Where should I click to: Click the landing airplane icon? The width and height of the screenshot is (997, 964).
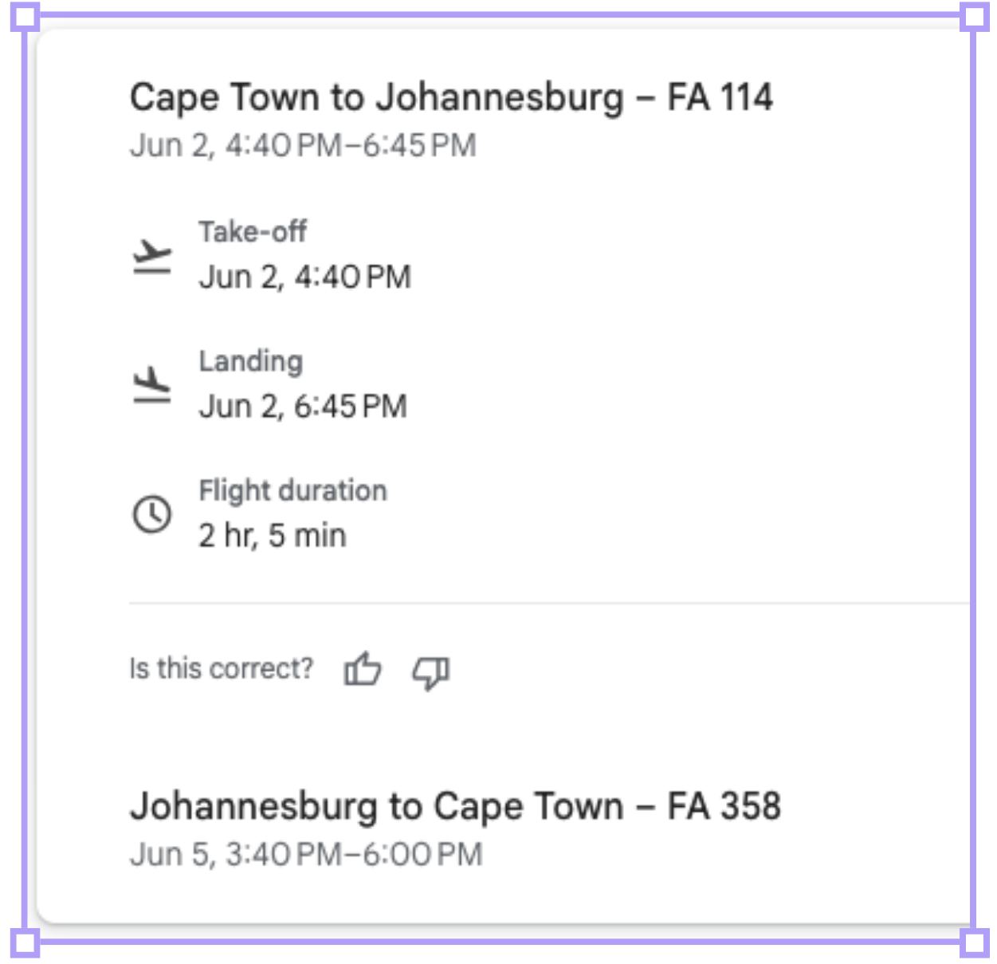pos(151,385)
